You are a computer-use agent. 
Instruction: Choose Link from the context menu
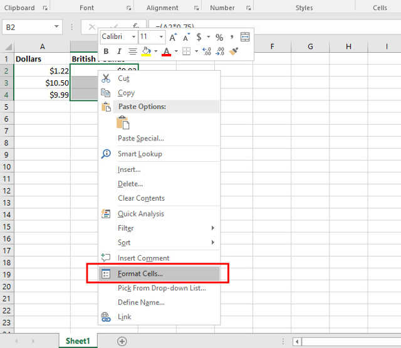coord(159,317)
